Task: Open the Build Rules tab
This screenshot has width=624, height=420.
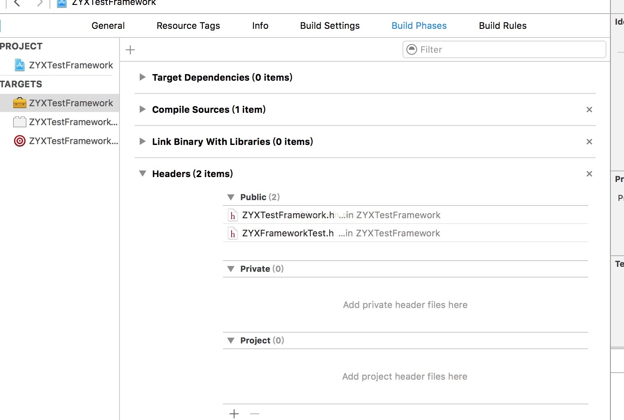Action: click(503, 26)
